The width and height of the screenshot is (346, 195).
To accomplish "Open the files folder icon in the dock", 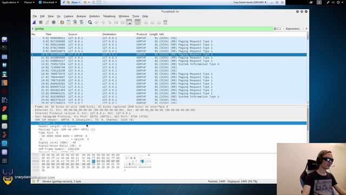I will 4,57.
